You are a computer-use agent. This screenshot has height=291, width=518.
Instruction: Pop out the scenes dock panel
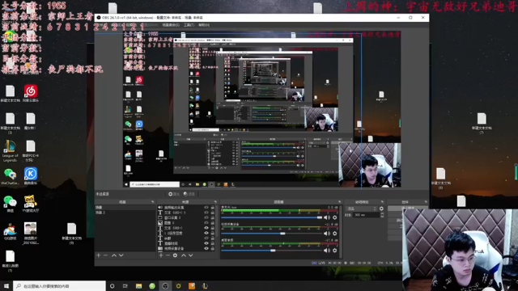153,201
